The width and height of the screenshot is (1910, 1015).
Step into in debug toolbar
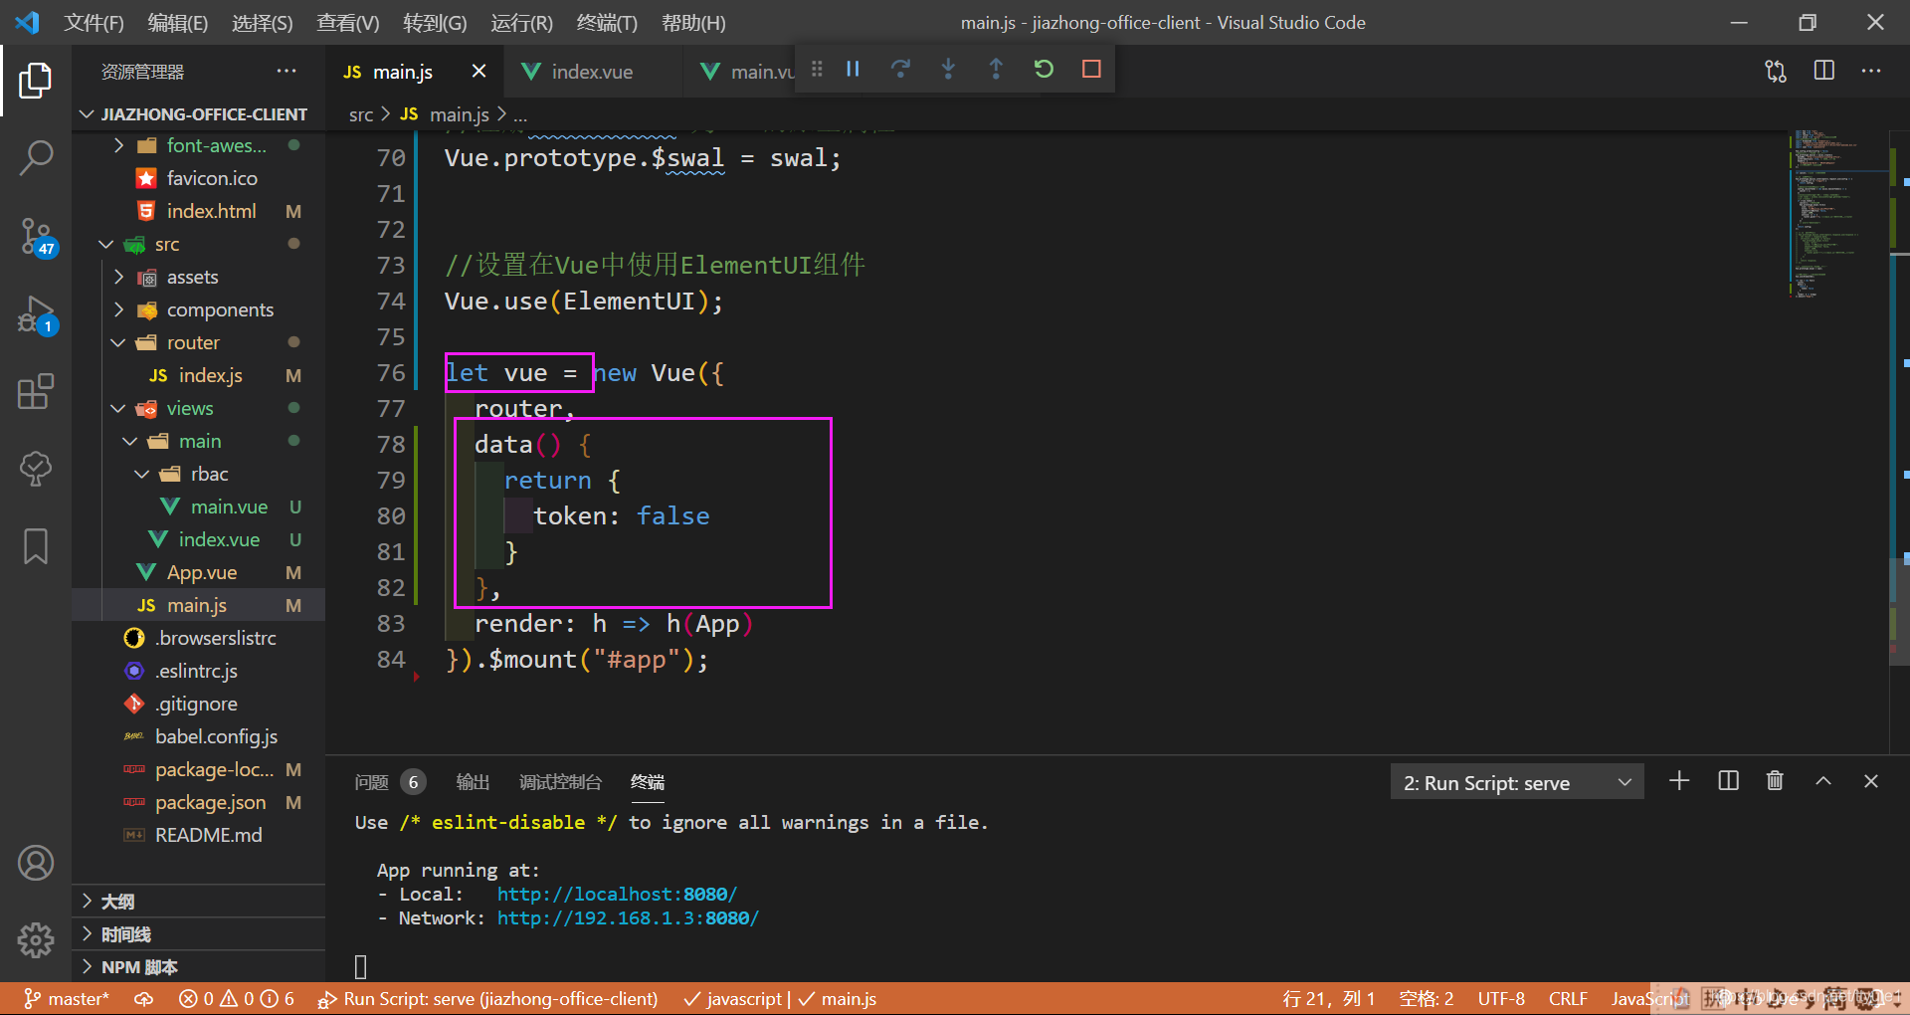(x=948, y=69)
